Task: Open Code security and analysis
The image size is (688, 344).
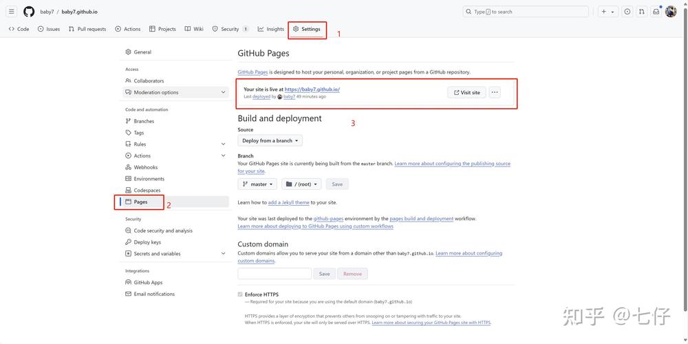Action: click(175, 230)
